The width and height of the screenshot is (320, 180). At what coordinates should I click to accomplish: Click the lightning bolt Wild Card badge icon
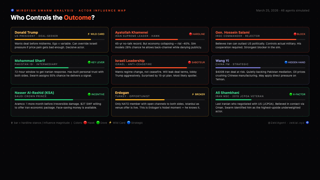pos(89,34)
